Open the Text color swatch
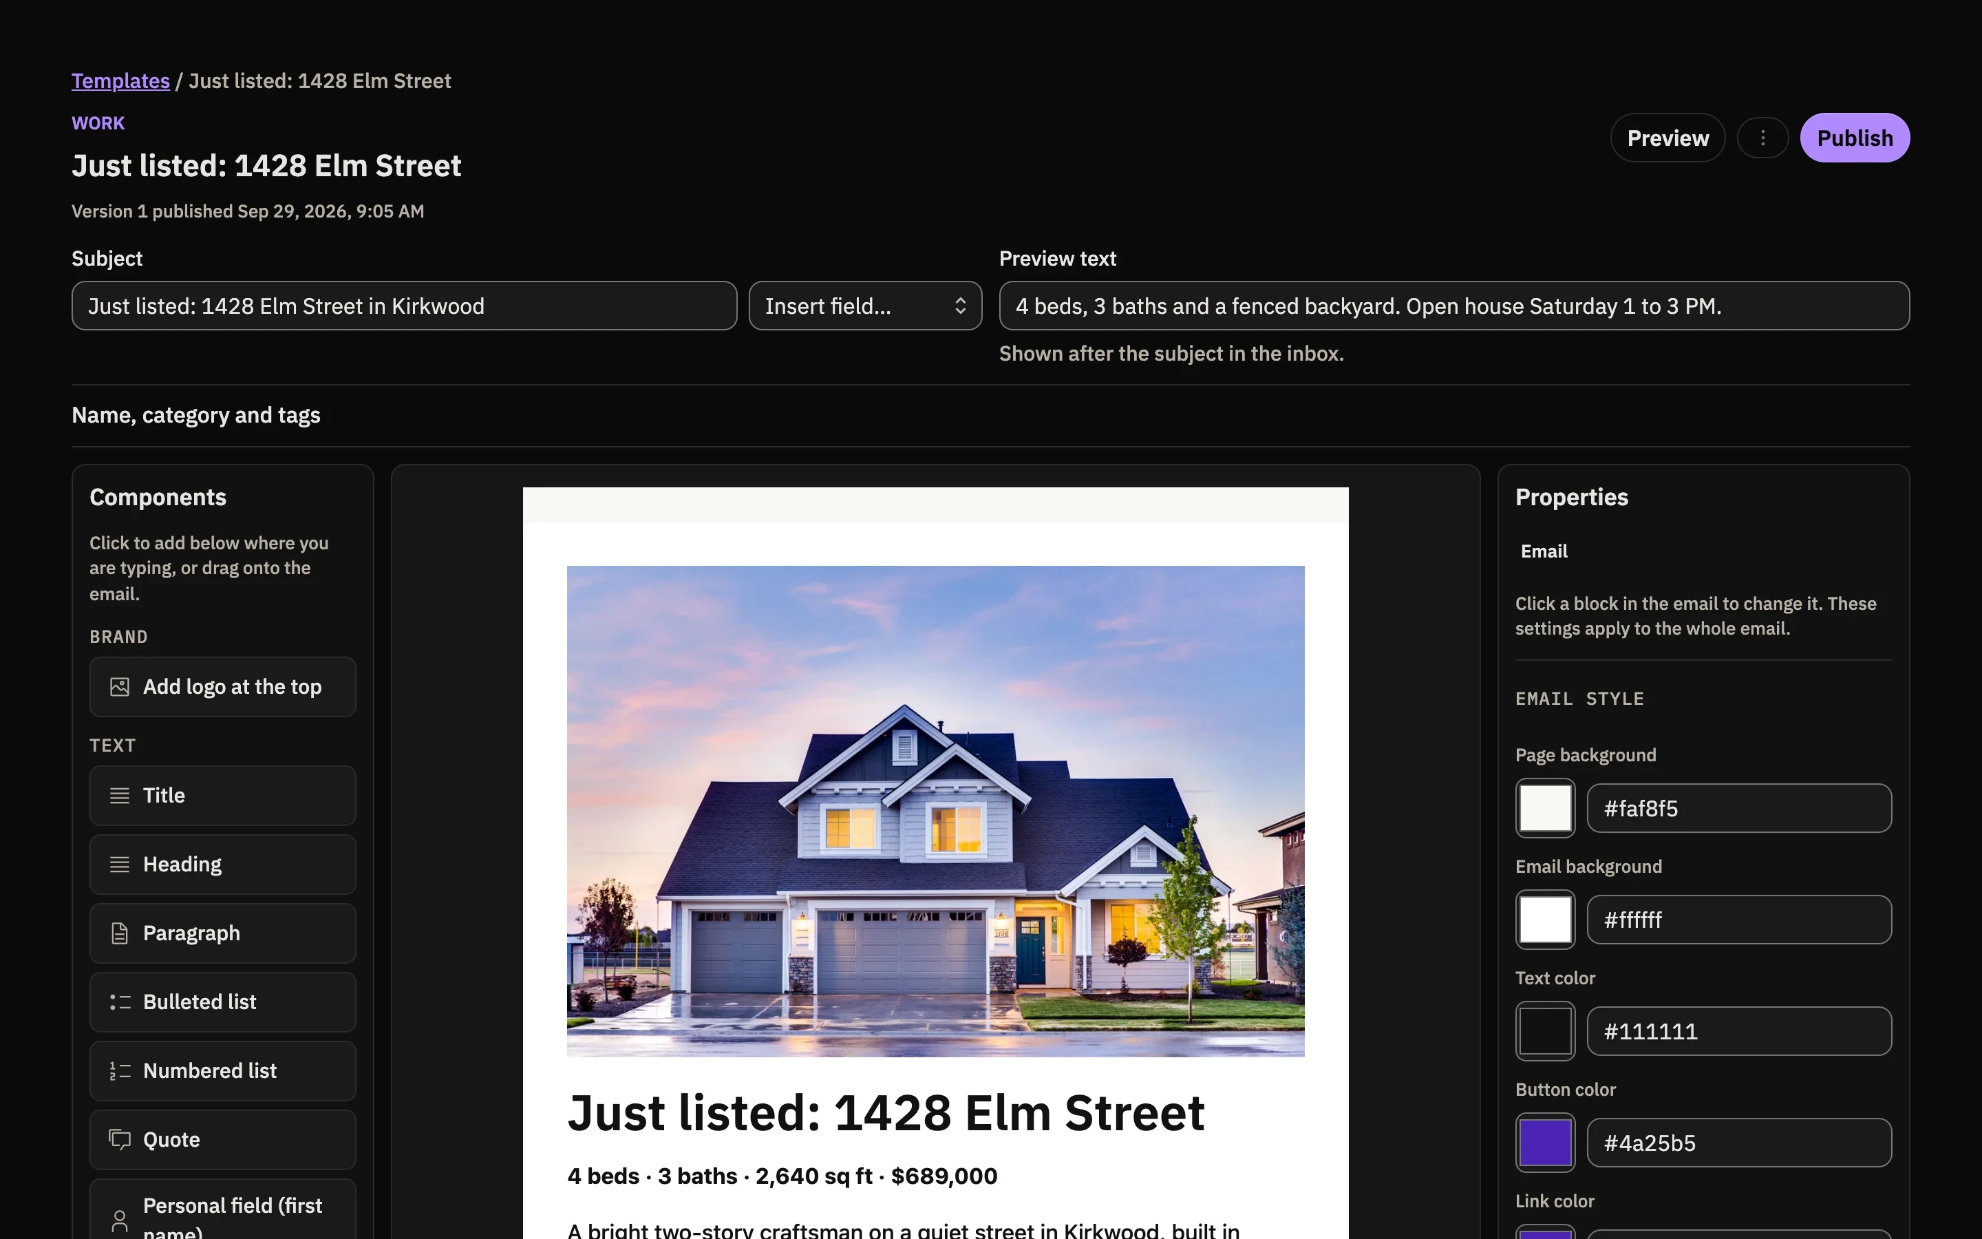The height and width of the screenshot is (1239, 1982). click(x=1544, y=1031)
